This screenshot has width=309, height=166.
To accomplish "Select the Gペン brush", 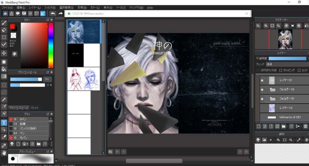I will pos(29,119).
